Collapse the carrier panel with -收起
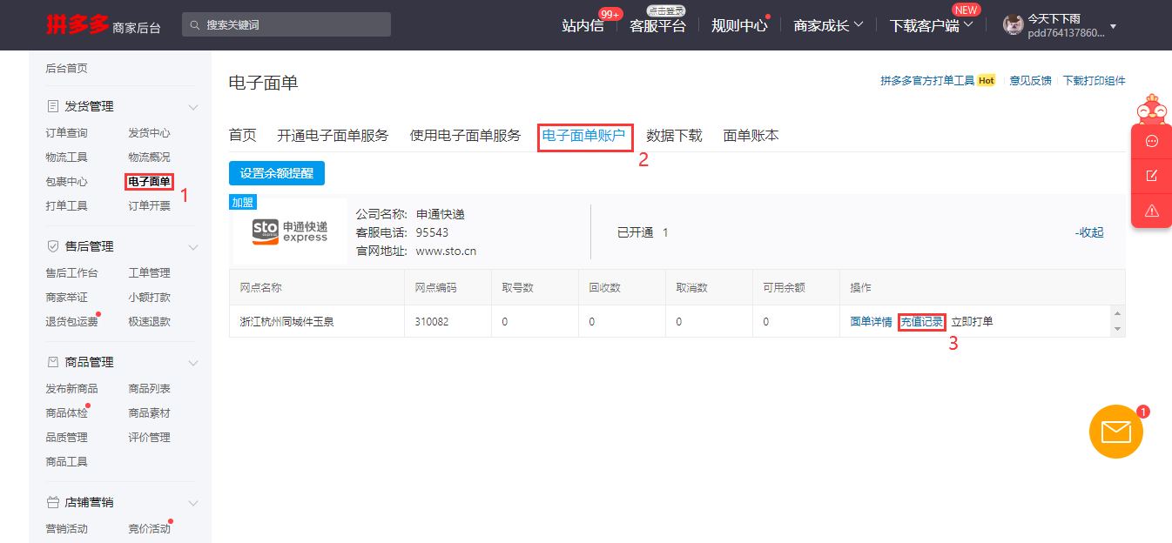 coord(1089,232)
